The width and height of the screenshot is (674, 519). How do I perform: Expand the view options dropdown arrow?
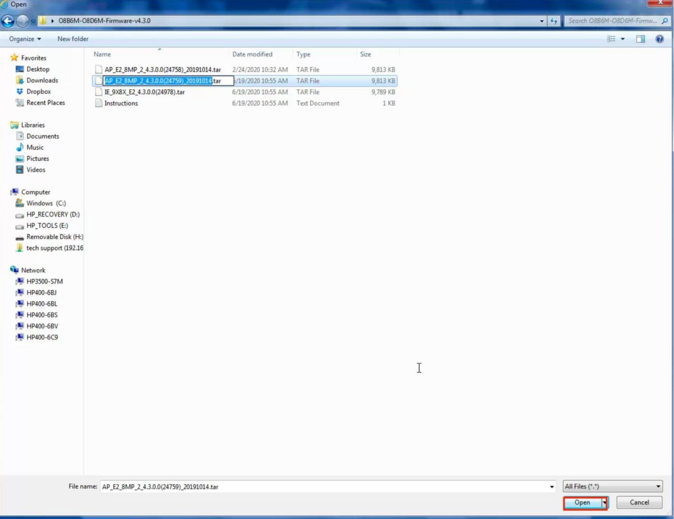coord(623,39)
